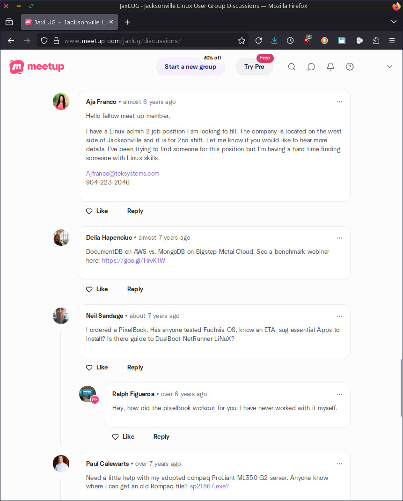Like Aja Franco's job post

[x=97, y=211]
